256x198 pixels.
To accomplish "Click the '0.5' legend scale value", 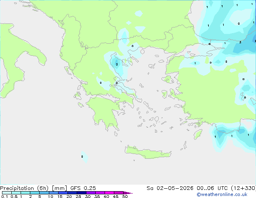I will pos(14,196).
